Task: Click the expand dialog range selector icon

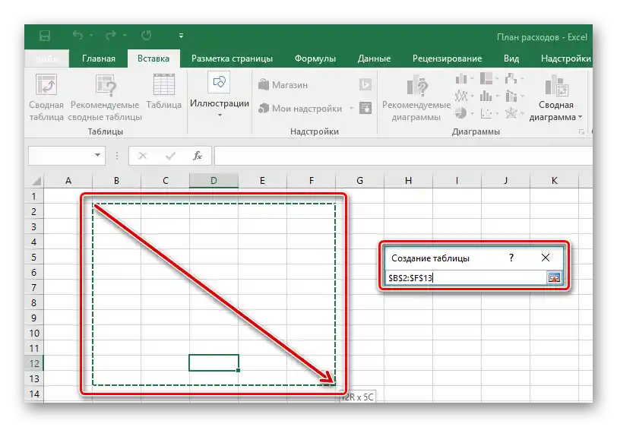Action: point(554,278)
